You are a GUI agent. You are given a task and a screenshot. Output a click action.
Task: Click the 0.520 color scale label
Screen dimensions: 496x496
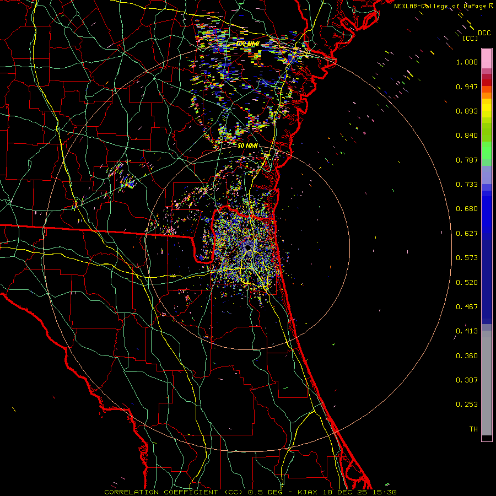(467, 283)
